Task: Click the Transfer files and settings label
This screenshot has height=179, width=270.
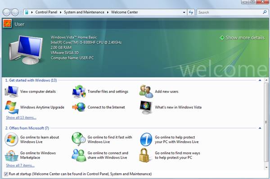Action: [108, 92]
